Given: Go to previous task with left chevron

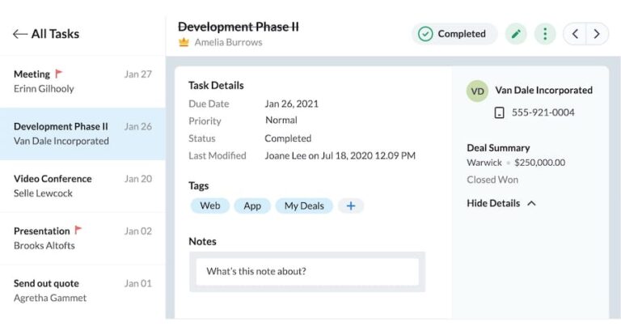Looking at the screenshot, I should (575, 34).
